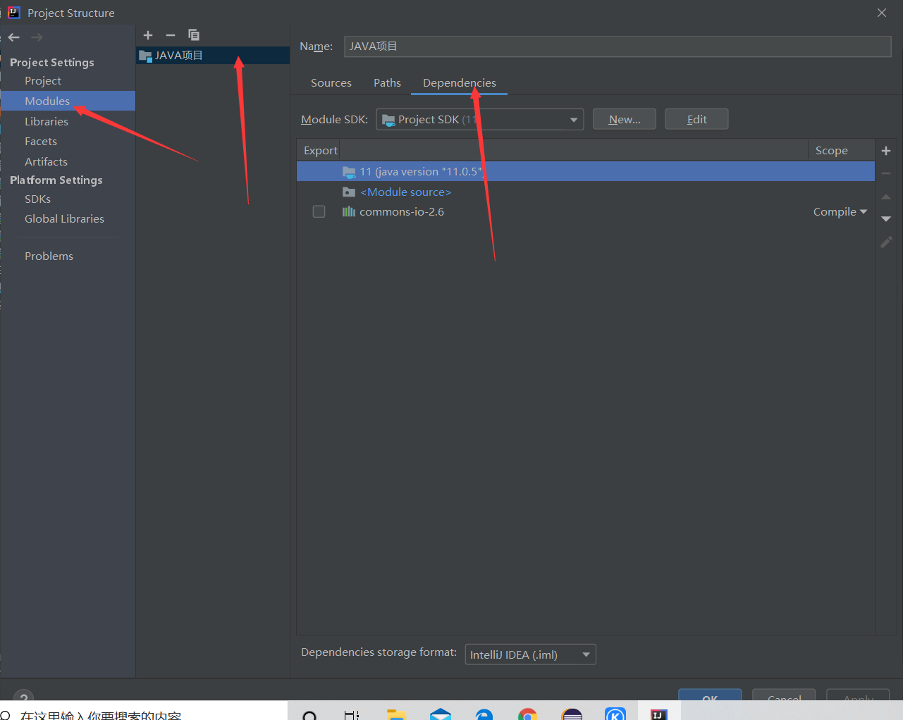Open Google Chrome from the taskbar
The height and width of the screenshot is (720, 903).
tap(528, 714)
